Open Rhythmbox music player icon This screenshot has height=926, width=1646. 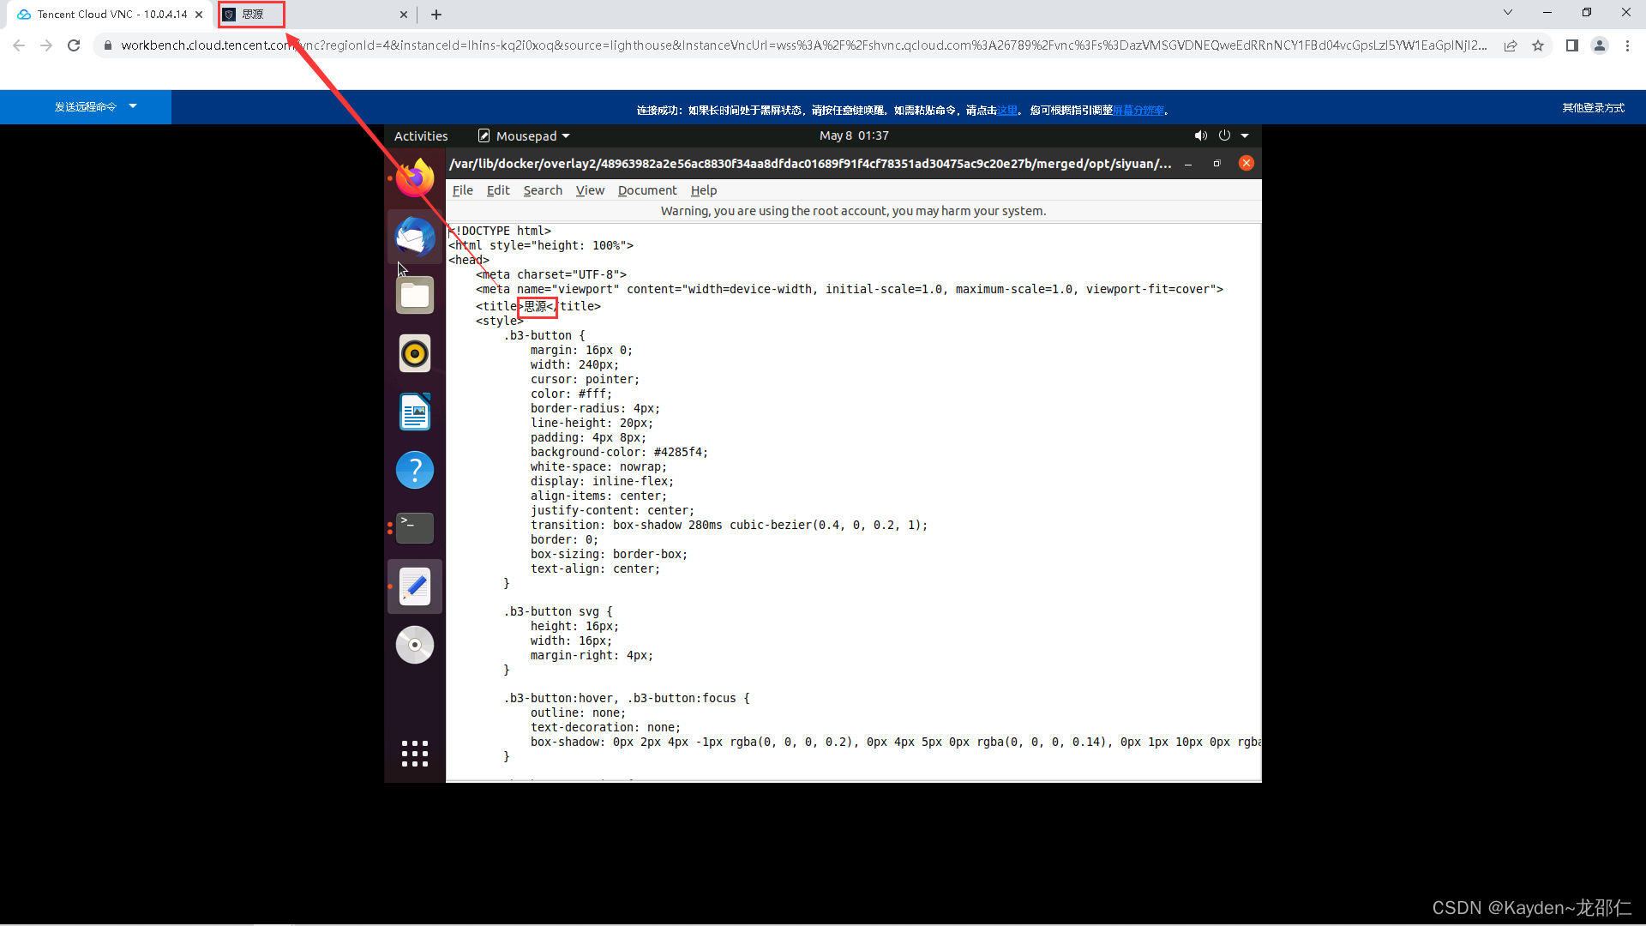pos(415,353)
